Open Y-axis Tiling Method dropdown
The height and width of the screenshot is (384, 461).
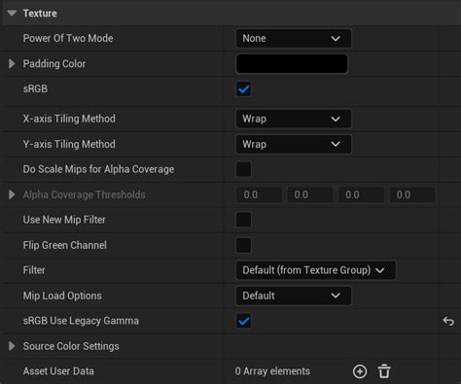click(294, 144)
